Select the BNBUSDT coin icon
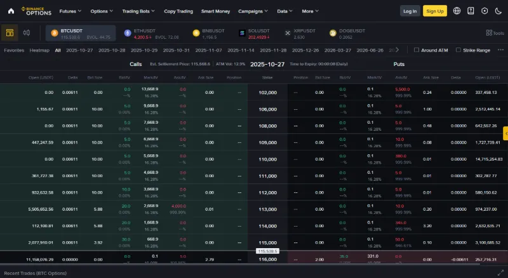This screenshot has width=508, height=278. click(x=196, y=33)
